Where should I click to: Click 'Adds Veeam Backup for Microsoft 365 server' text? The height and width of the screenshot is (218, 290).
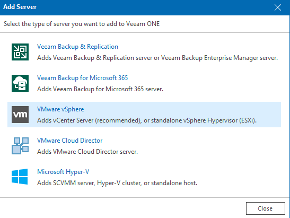[x=100, y=89]
